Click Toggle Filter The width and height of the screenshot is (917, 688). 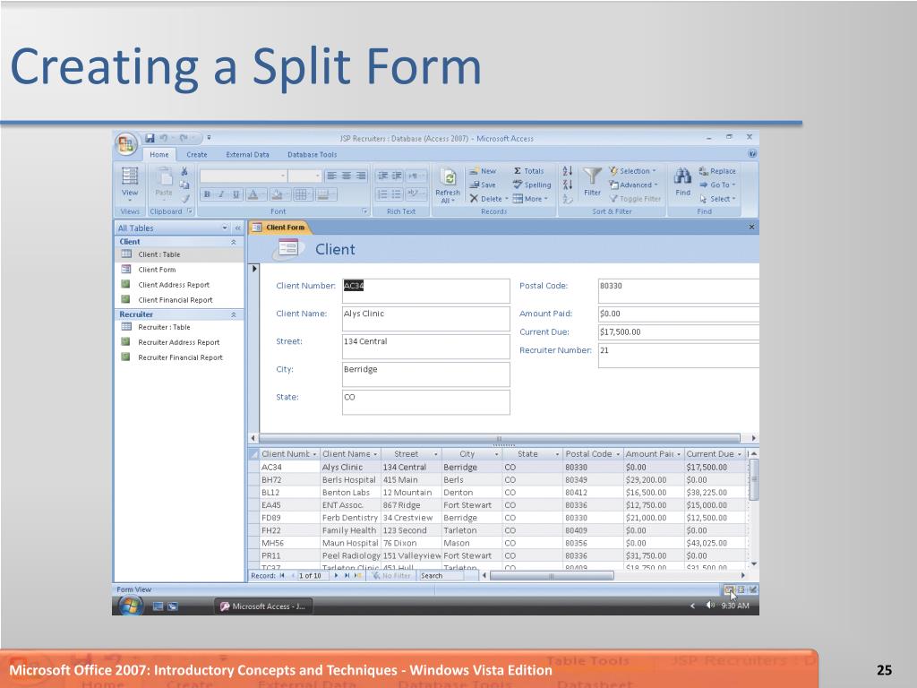635,199
